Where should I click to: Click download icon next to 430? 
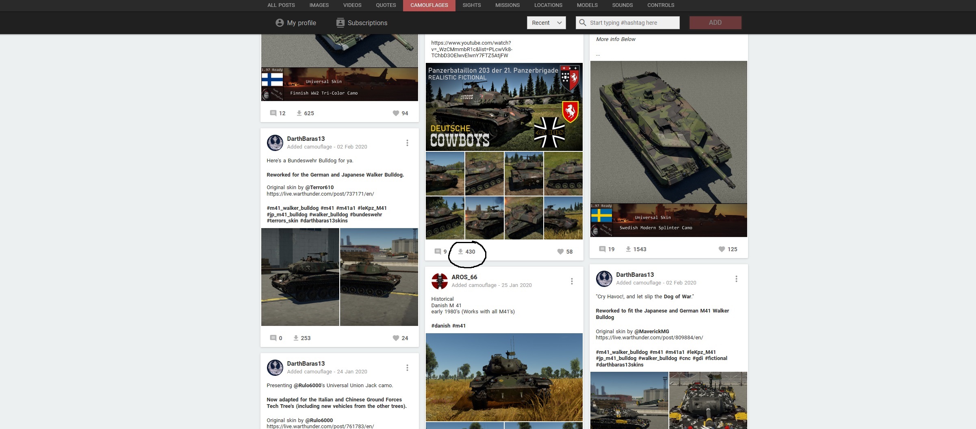[x=460, y=252]
